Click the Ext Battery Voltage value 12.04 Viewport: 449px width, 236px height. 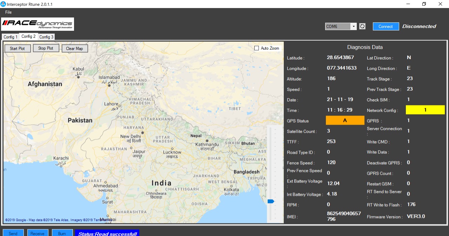[x=333, y=183]
